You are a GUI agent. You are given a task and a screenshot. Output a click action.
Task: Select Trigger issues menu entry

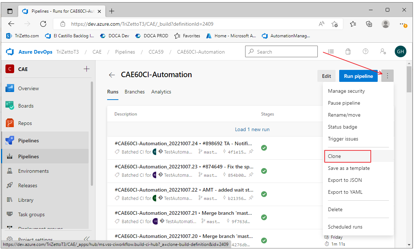tap(343, 139)
